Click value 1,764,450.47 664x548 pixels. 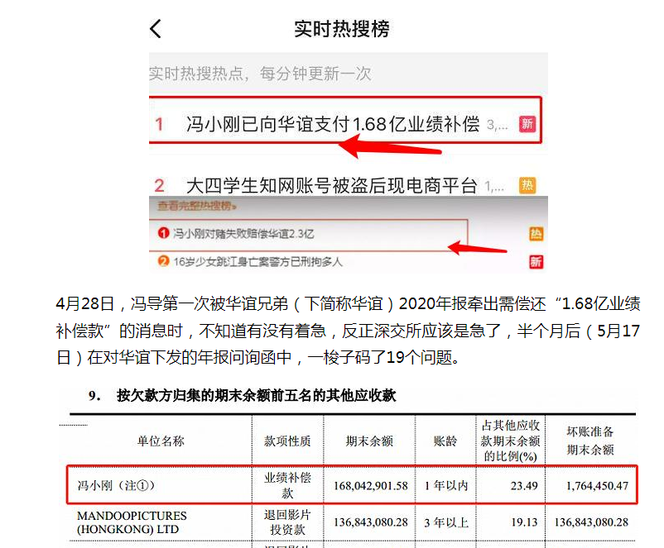(598, 486)
